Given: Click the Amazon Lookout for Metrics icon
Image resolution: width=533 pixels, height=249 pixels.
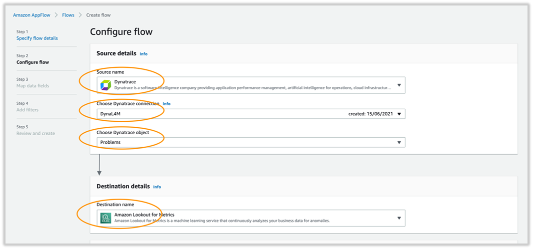Looking at the screenshot, I should [x=105, y=218].
